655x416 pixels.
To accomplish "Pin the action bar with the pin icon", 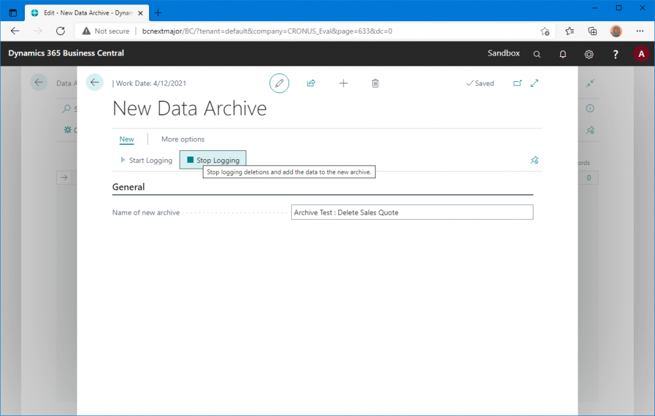I will coord(534,160).
